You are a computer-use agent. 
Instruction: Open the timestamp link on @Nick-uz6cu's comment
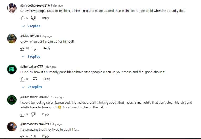point(46,36)
